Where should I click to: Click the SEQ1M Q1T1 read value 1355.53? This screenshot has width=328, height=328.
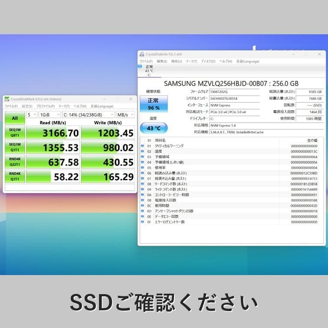[53, 147]
